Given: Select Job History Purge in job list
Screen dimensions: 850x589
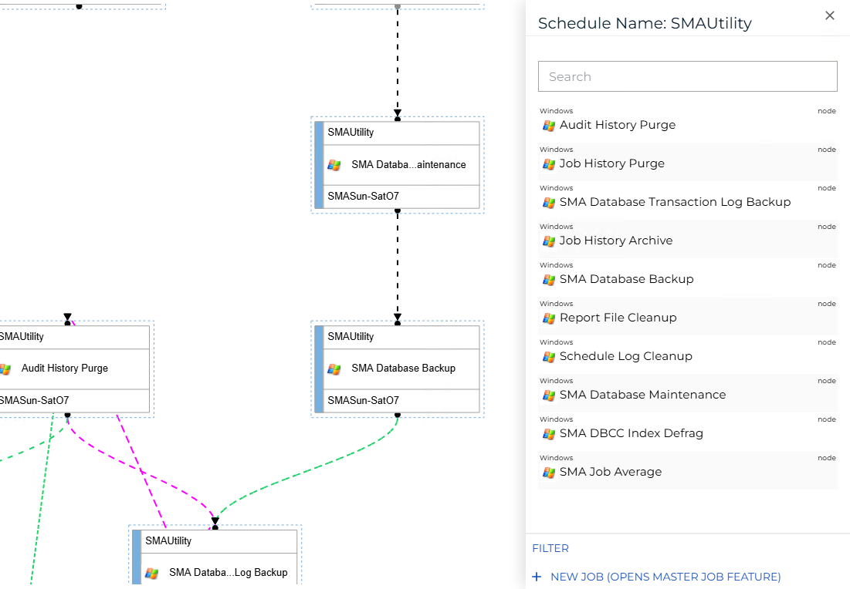Looking at the screenshot, I should [687, 162].
